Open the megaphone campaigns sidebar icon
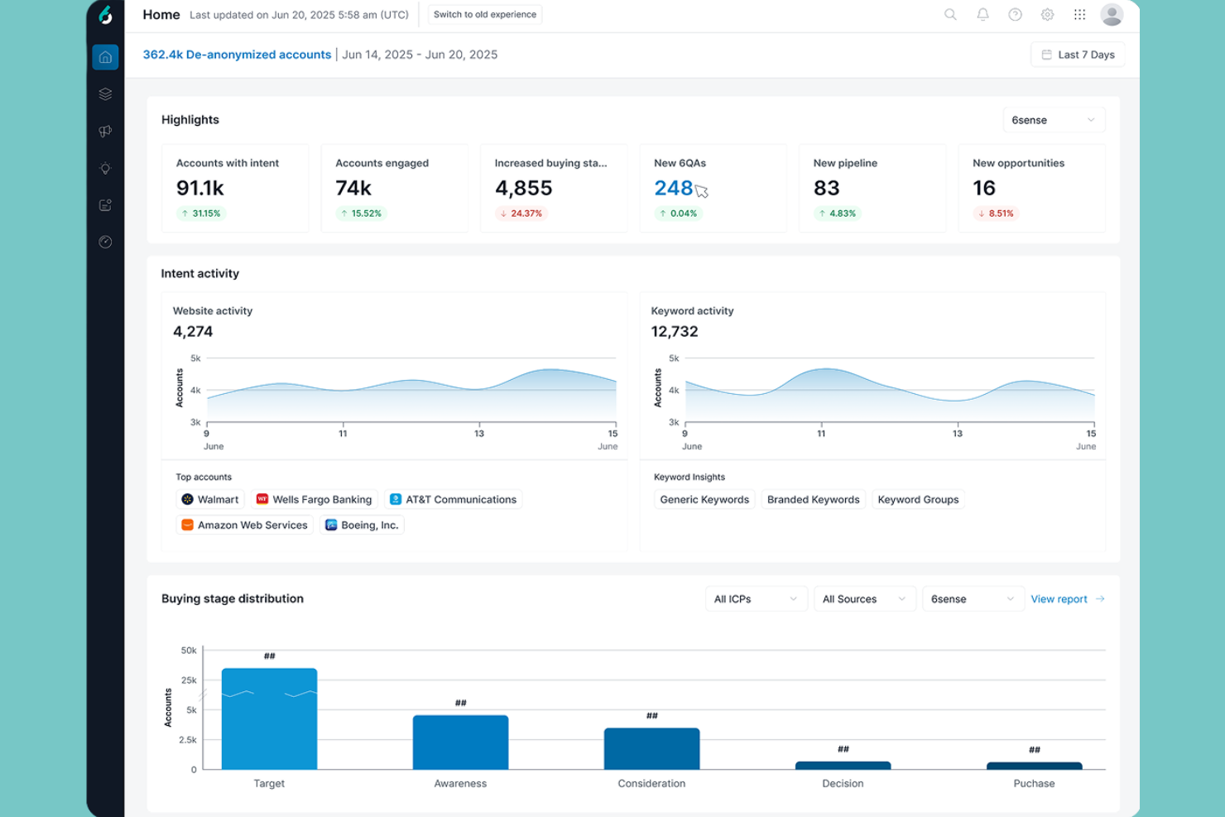The width and height of the screenshot is (1225, 817). click(x=105, y=132)
